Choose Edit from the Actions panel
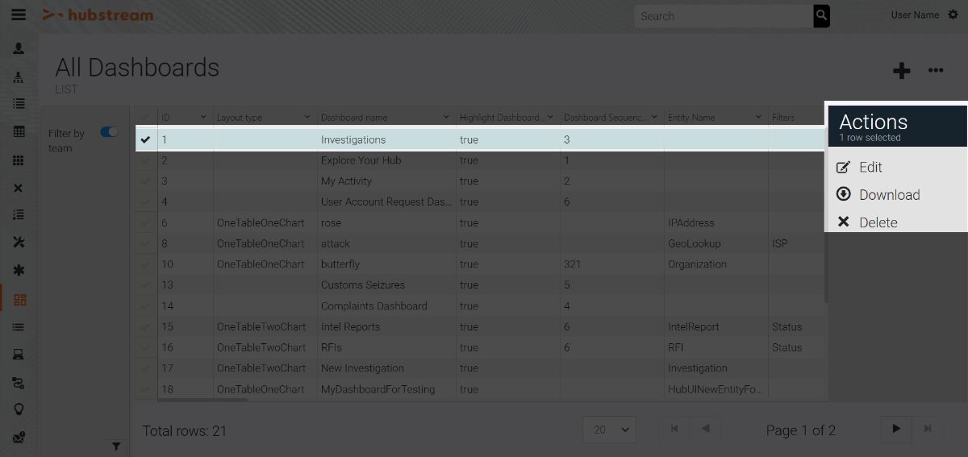 pyautogui.click(x=870, y=168)
